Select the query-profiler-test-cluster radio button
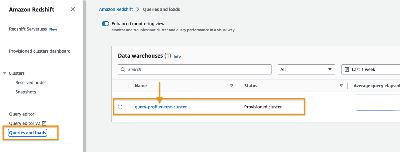Image resolution: width=400 pixels, height=152 pixels. (120, 107)
